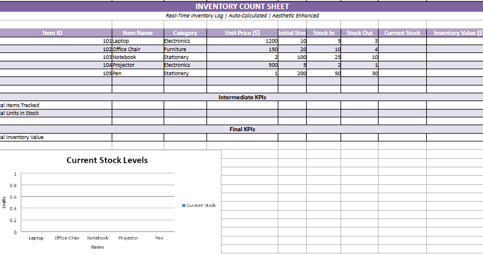Click the Stationery category cell for Notebook
The image size is (483, 254).
pyautogui.click(x=185, y=57)
